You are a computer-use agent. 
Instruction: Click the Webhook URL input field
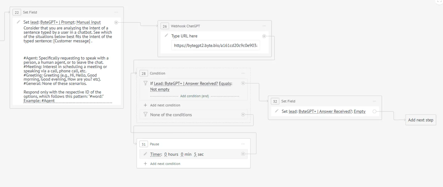pos(216,46)
